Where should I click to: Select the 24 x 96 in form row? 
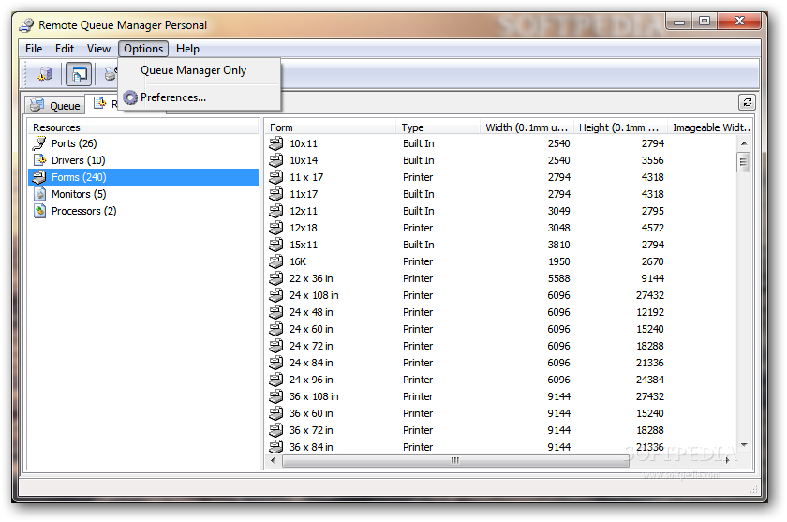(x=499, y=380)
